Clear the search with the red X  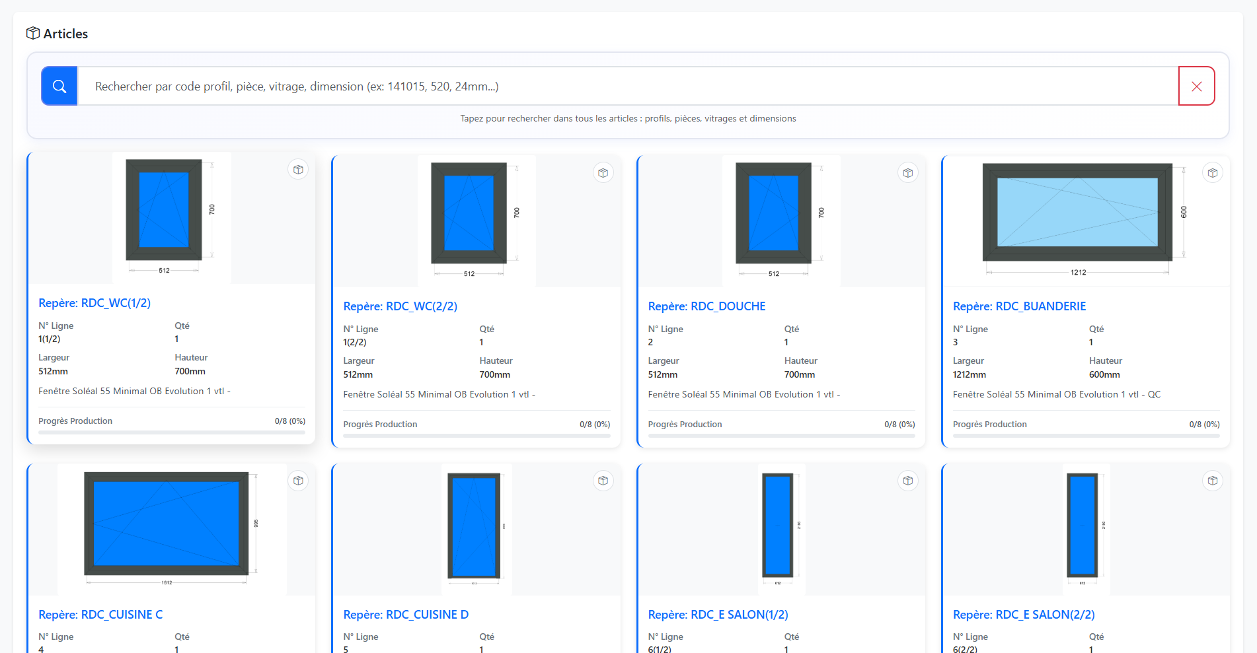click(1196, 86)
